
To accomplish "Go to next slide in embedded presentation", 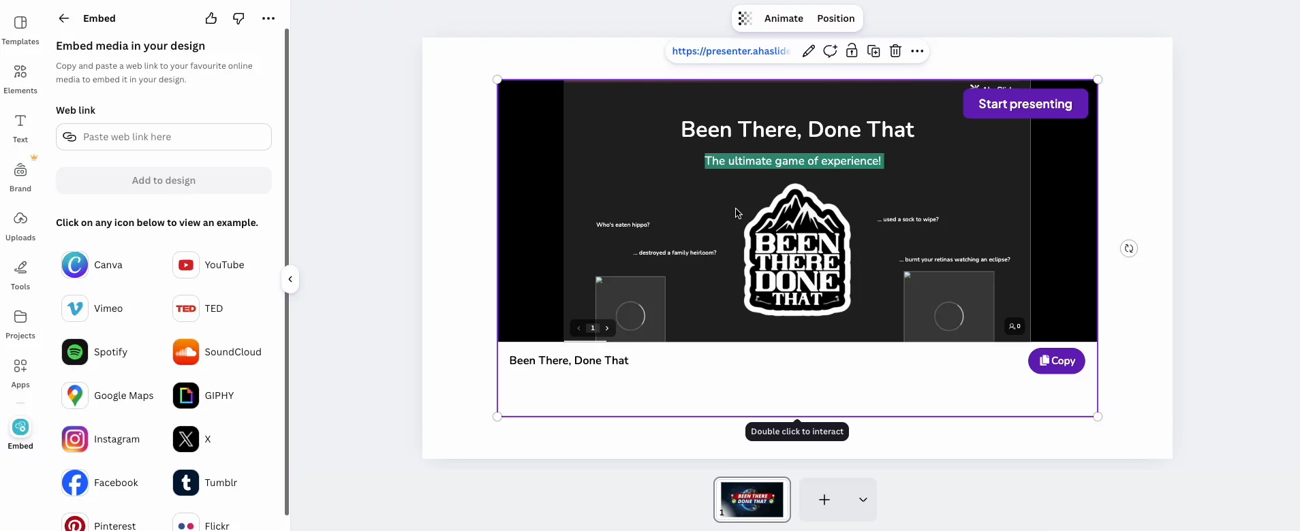I will click(x=607, y=328).
